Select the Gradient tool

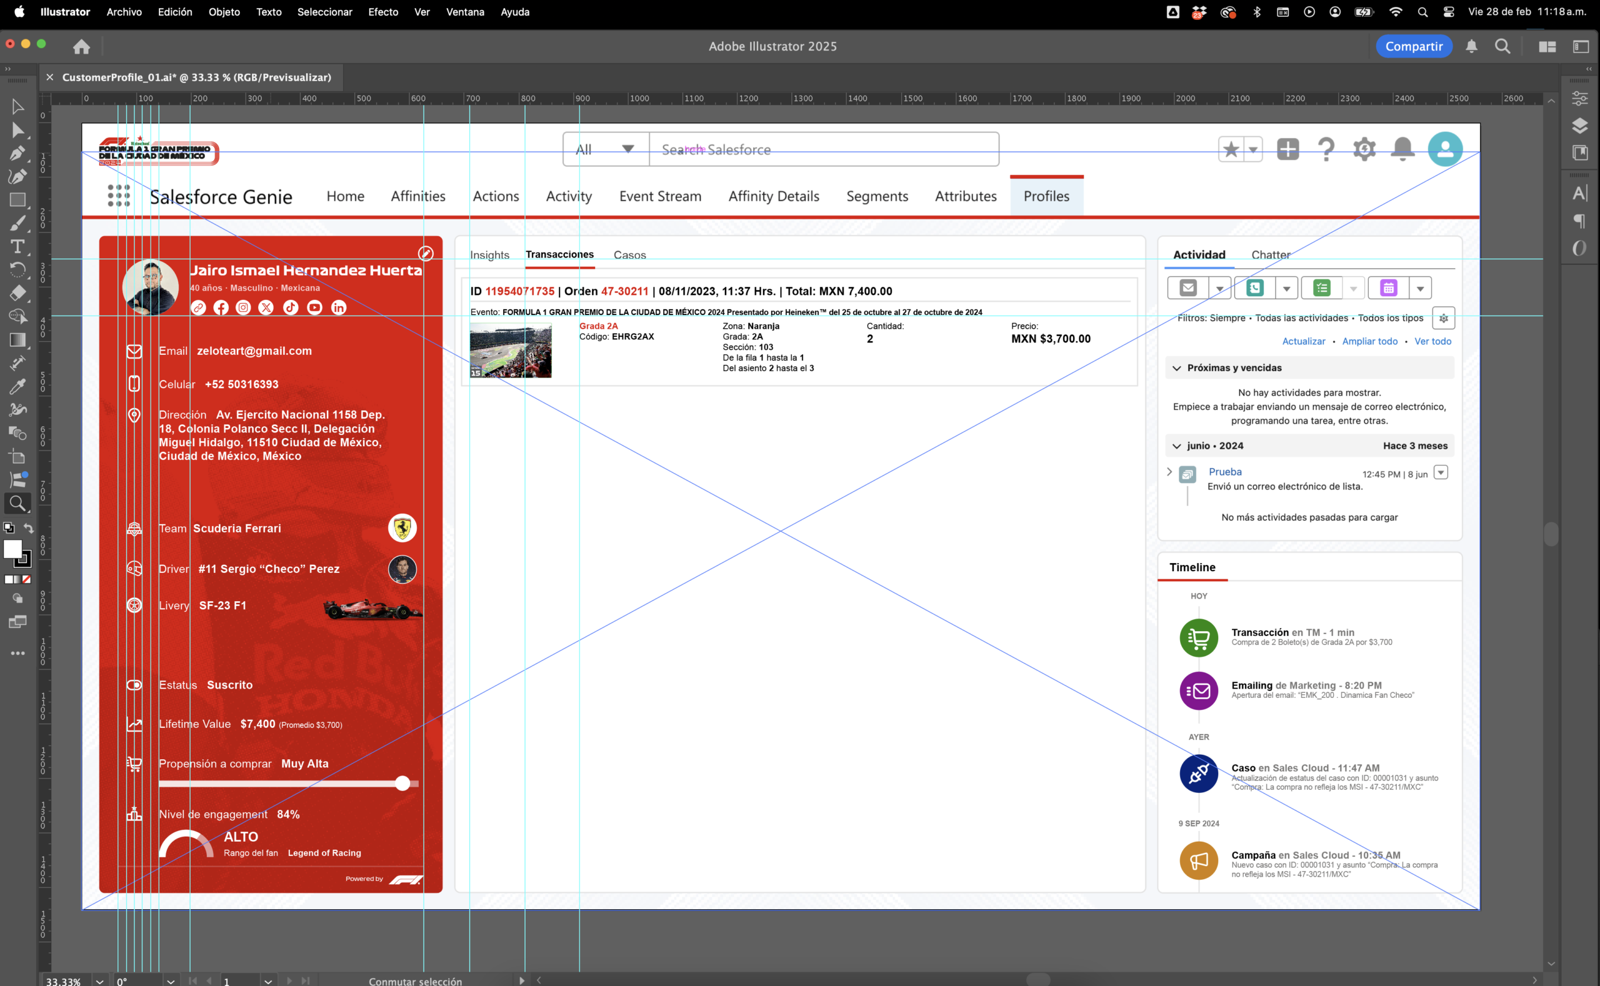pyautogui.click(x=17, y=340)
